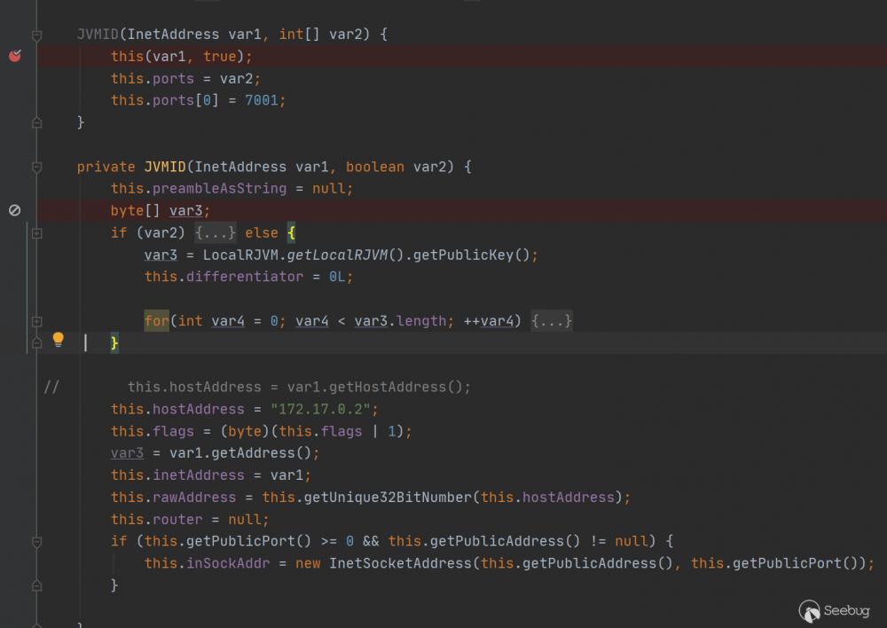Viewport: 887px width, 628px height.
Task: Click the boolean var2 parameter type
Action: pyautogui.click(x=375, y=167)
